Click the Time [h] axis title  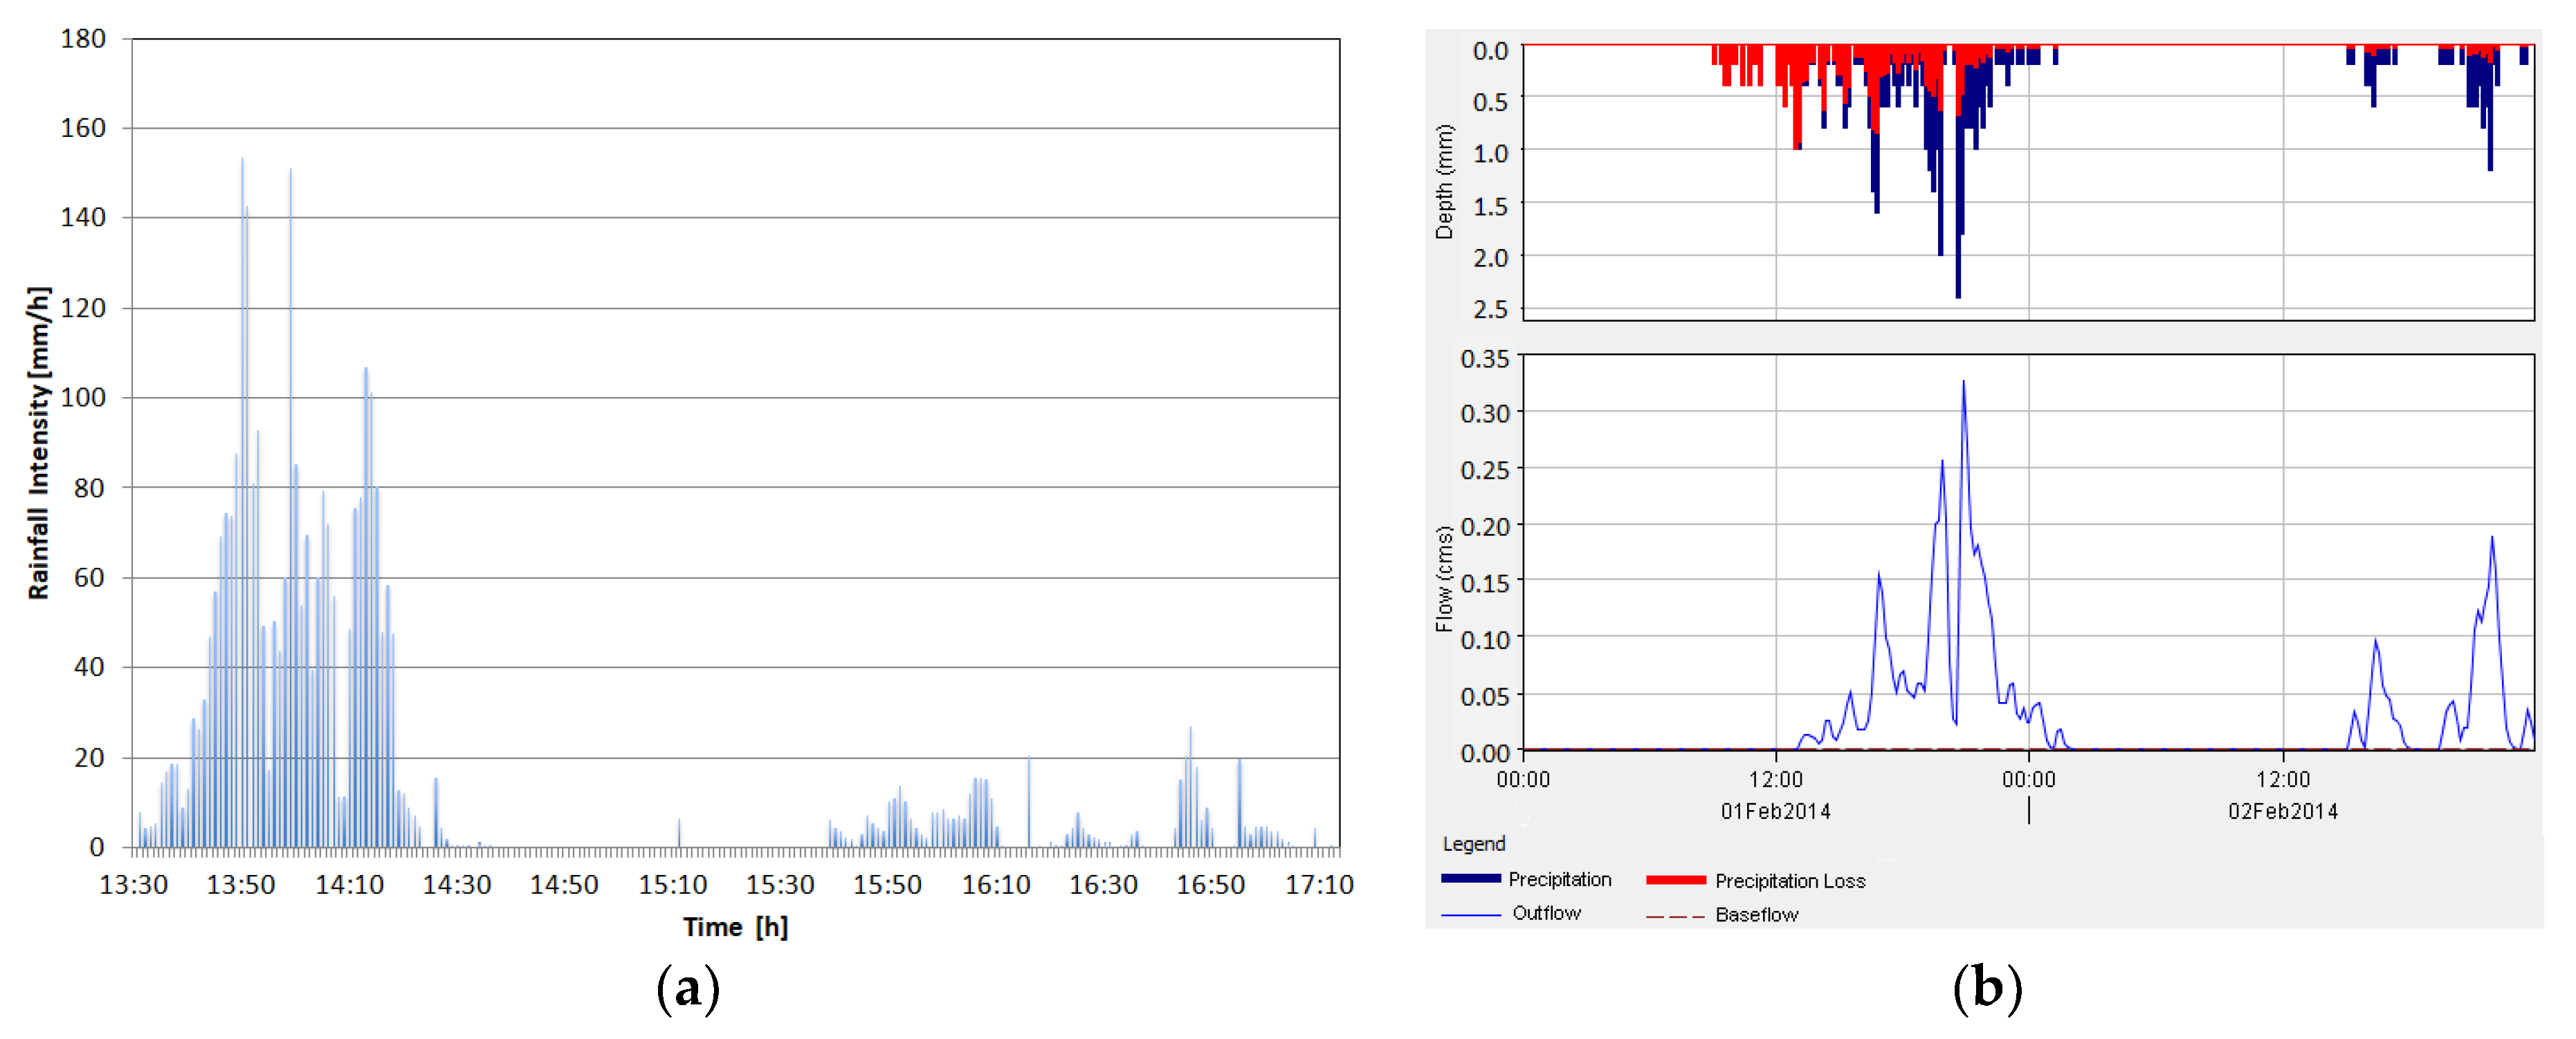735,927
